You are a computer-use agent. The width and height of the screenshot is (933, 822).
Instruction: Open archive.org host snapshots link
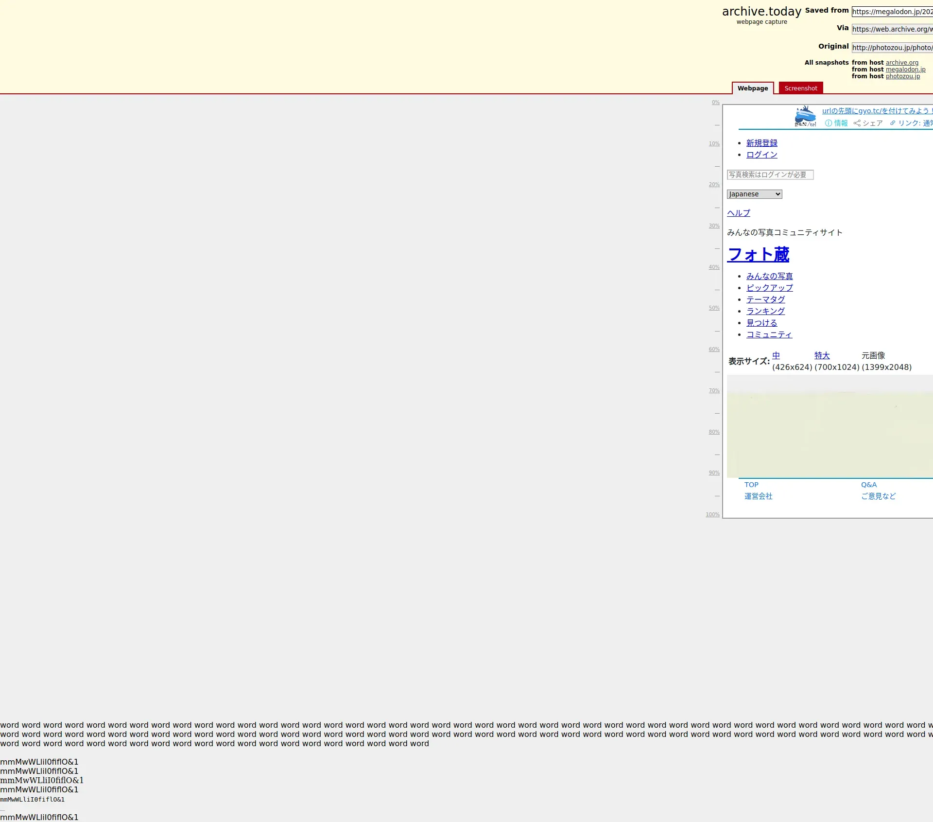pyautogui.click(x=902, y=63)
